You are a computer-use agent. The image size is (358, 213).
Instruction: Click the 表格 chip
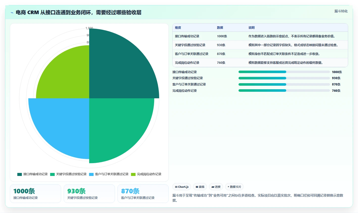pyautogui.click(x=200, y=187)
